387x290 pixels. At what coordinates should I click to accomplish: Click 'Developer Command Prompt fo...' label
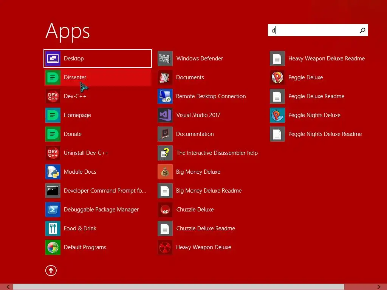click(105, 191)
